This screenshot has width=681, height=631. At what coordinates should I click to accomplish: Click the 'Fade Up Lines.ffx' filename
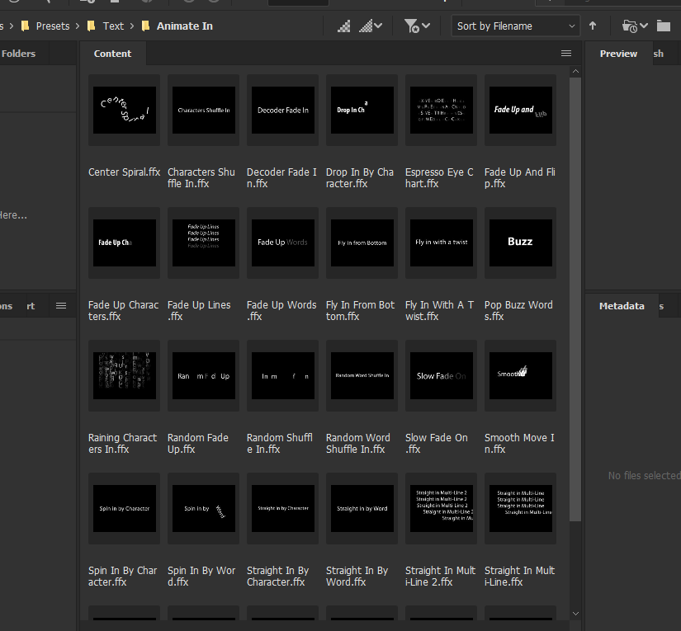point(199,310)
